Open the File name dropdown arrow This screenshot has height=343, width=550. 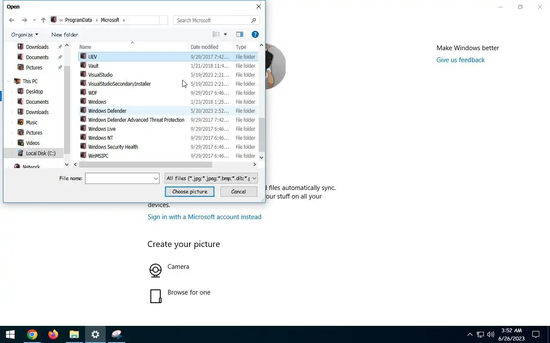click(156, 178)
